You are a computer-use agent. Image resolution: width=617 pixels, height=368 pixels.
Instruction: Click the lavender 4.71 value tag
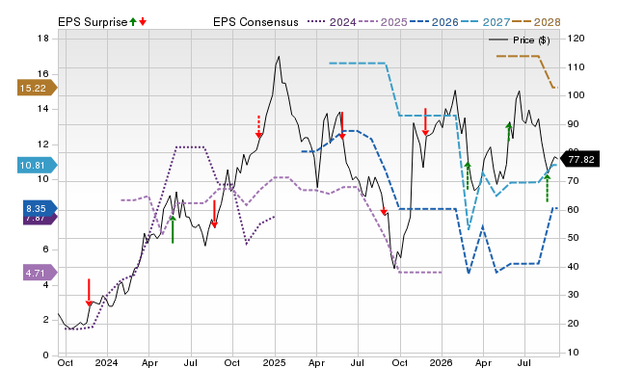point(40,273)
